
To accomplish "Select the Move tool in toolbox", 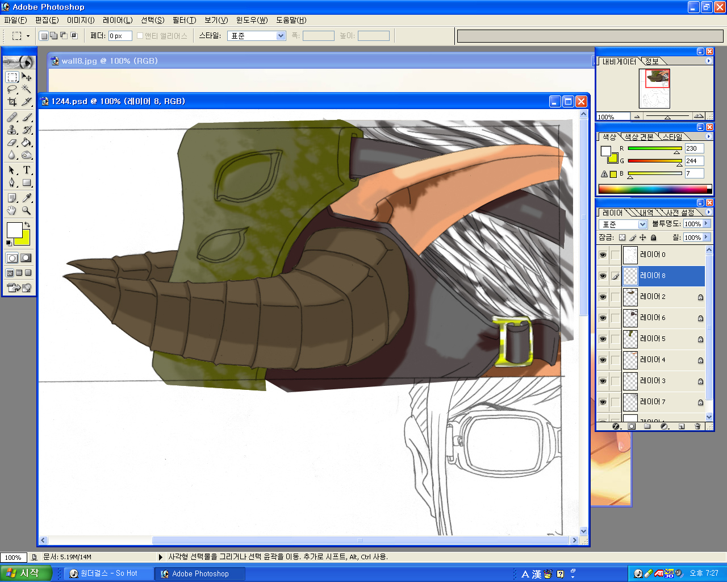I will pyautogui.click(x=27, y=77).
